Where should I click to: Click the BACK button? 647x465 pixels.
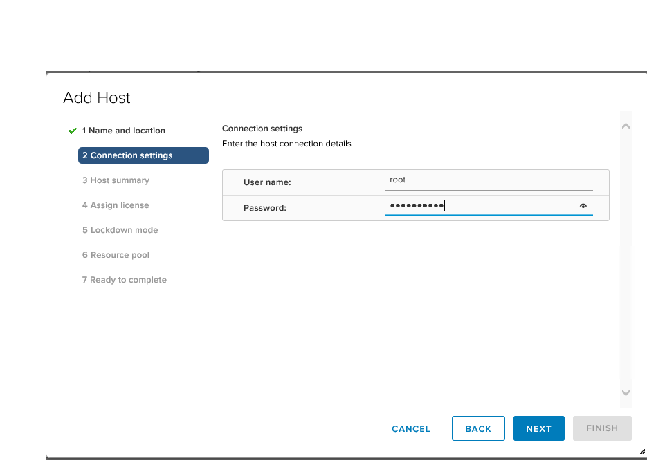478,428
